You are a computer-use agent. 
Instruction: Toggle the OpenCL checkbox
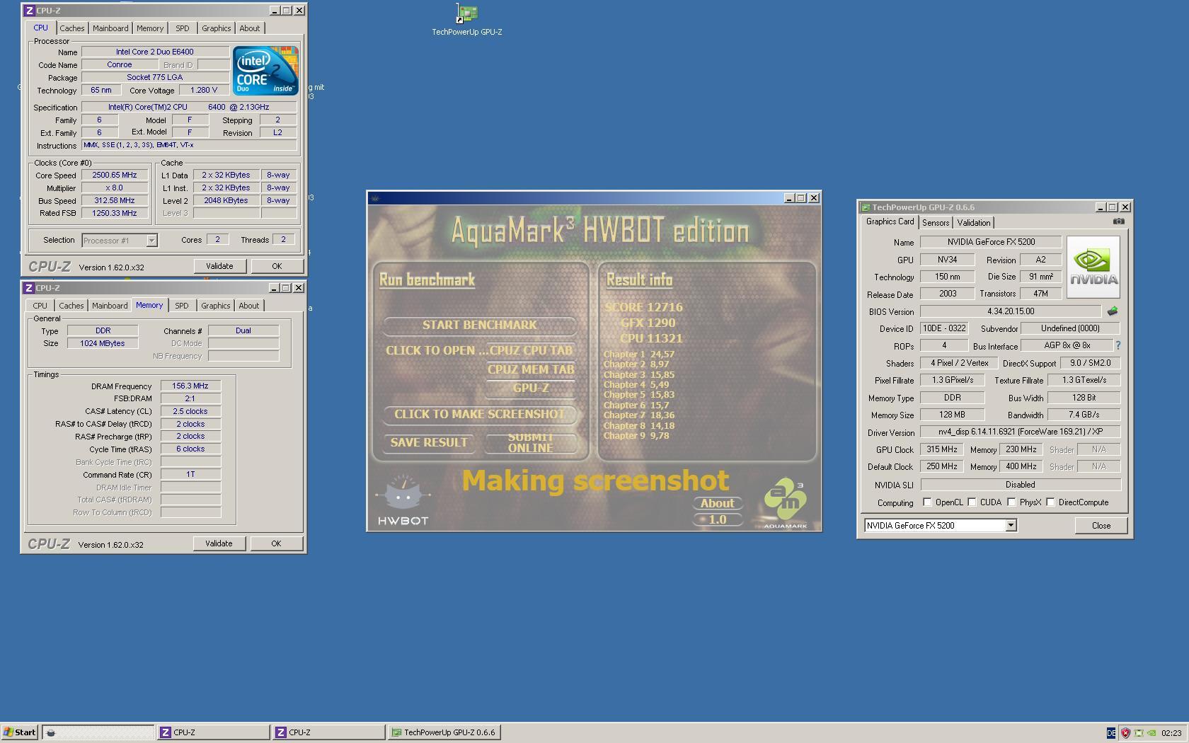pos(927,502)
